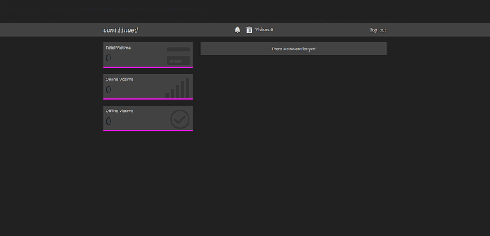
Task: Click the Offline Victims label
Action: 120,111
